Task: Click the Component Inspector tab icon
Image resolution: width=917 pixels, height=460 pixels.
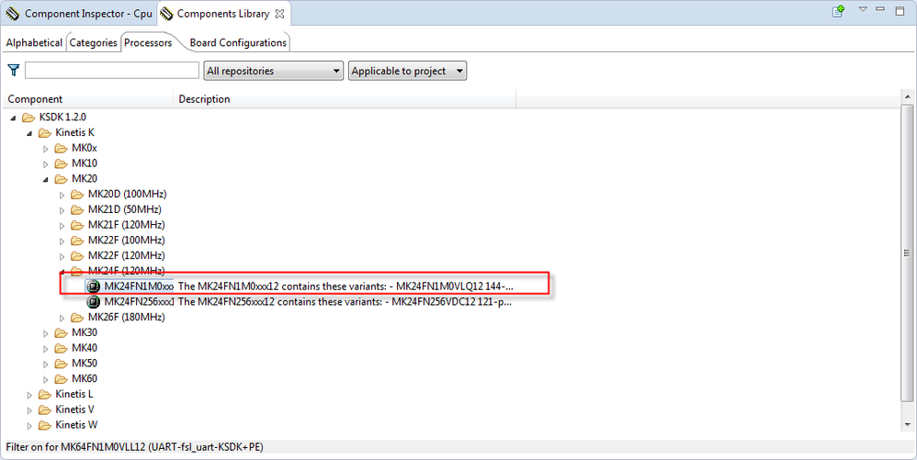Action: 13,14
